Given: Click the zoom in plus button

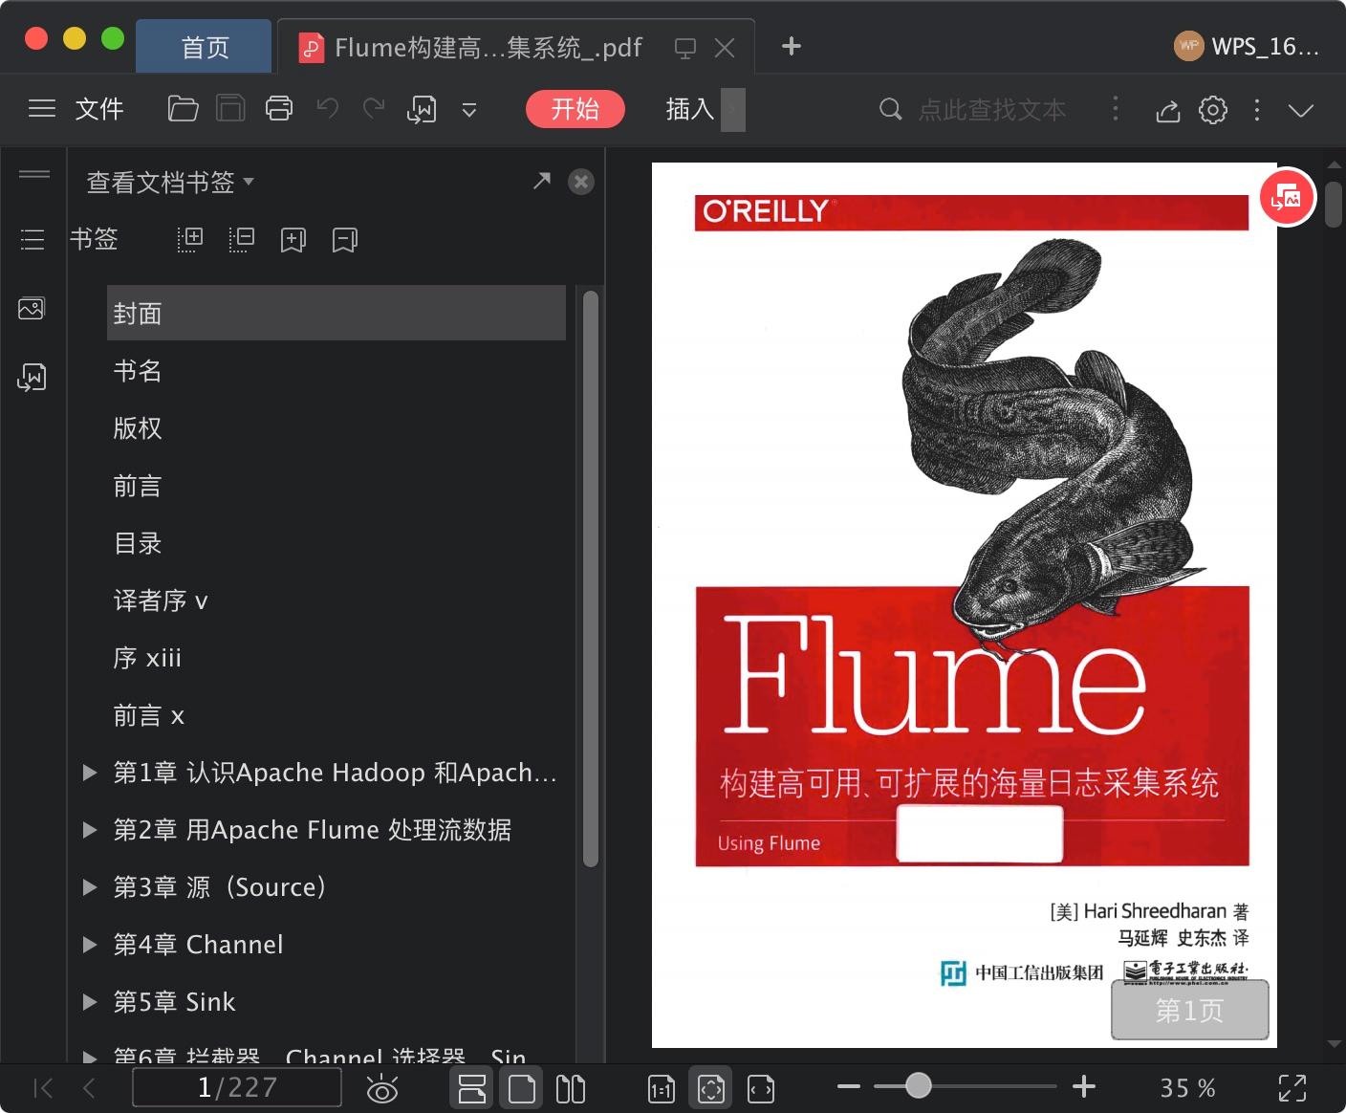Looking at the screenshot, I should click(1084, 1086).
